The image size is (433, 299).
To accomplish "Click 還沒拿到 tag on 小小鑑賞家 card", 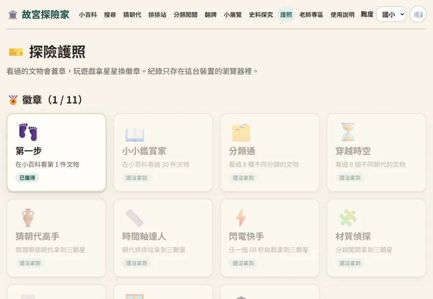I will click(136, 178).
